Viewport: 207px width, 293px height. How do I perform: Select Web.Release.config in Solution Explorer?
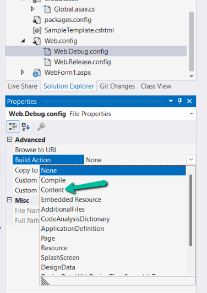[x=83, y=62]
